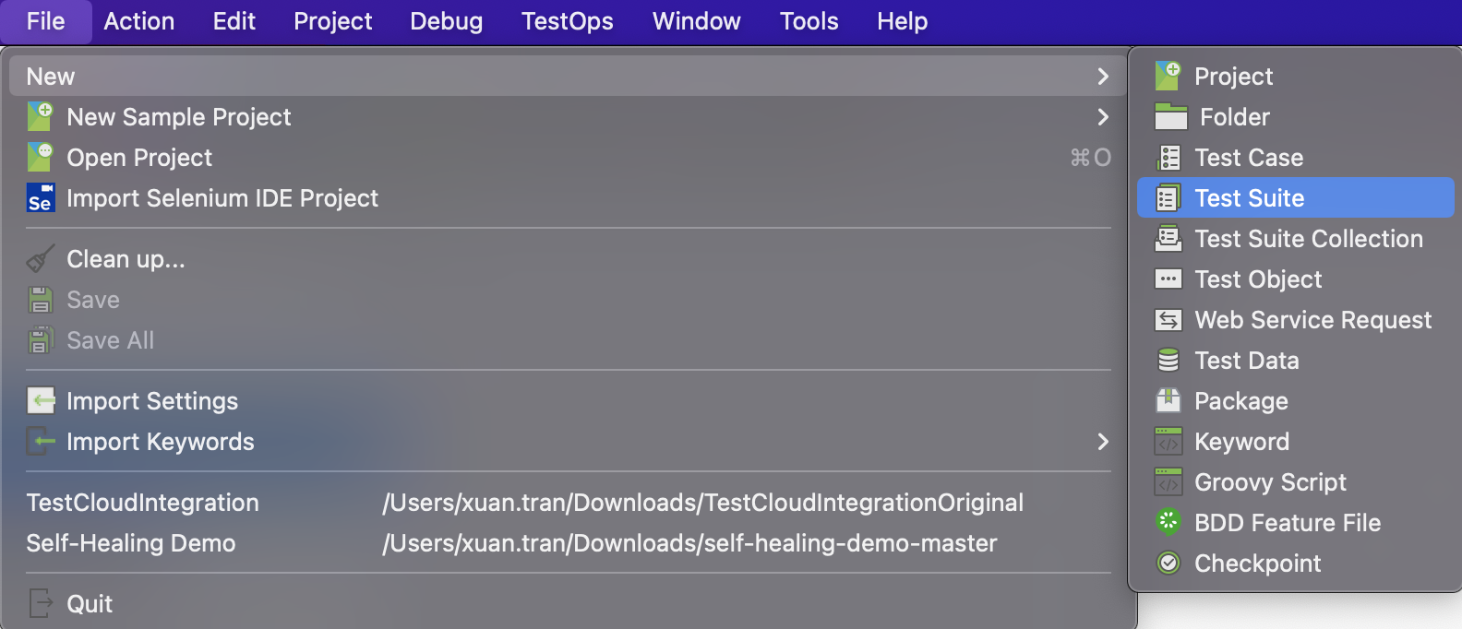Expand the New Sample Project submenu arrow

click(1102, 117)
